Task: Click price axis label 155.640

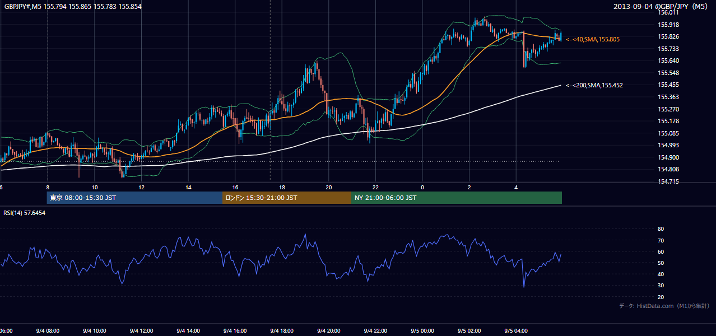Action: (669, 60)
